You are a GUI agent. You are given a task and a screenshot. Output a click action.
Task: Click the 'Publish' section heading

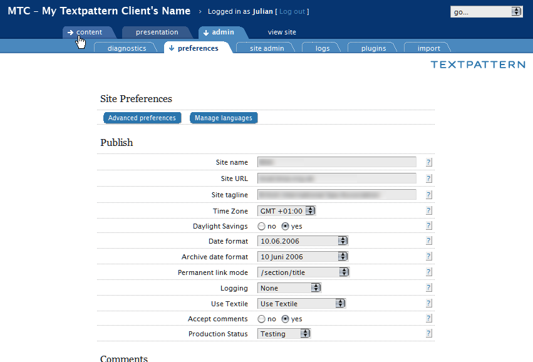[116, 143]
